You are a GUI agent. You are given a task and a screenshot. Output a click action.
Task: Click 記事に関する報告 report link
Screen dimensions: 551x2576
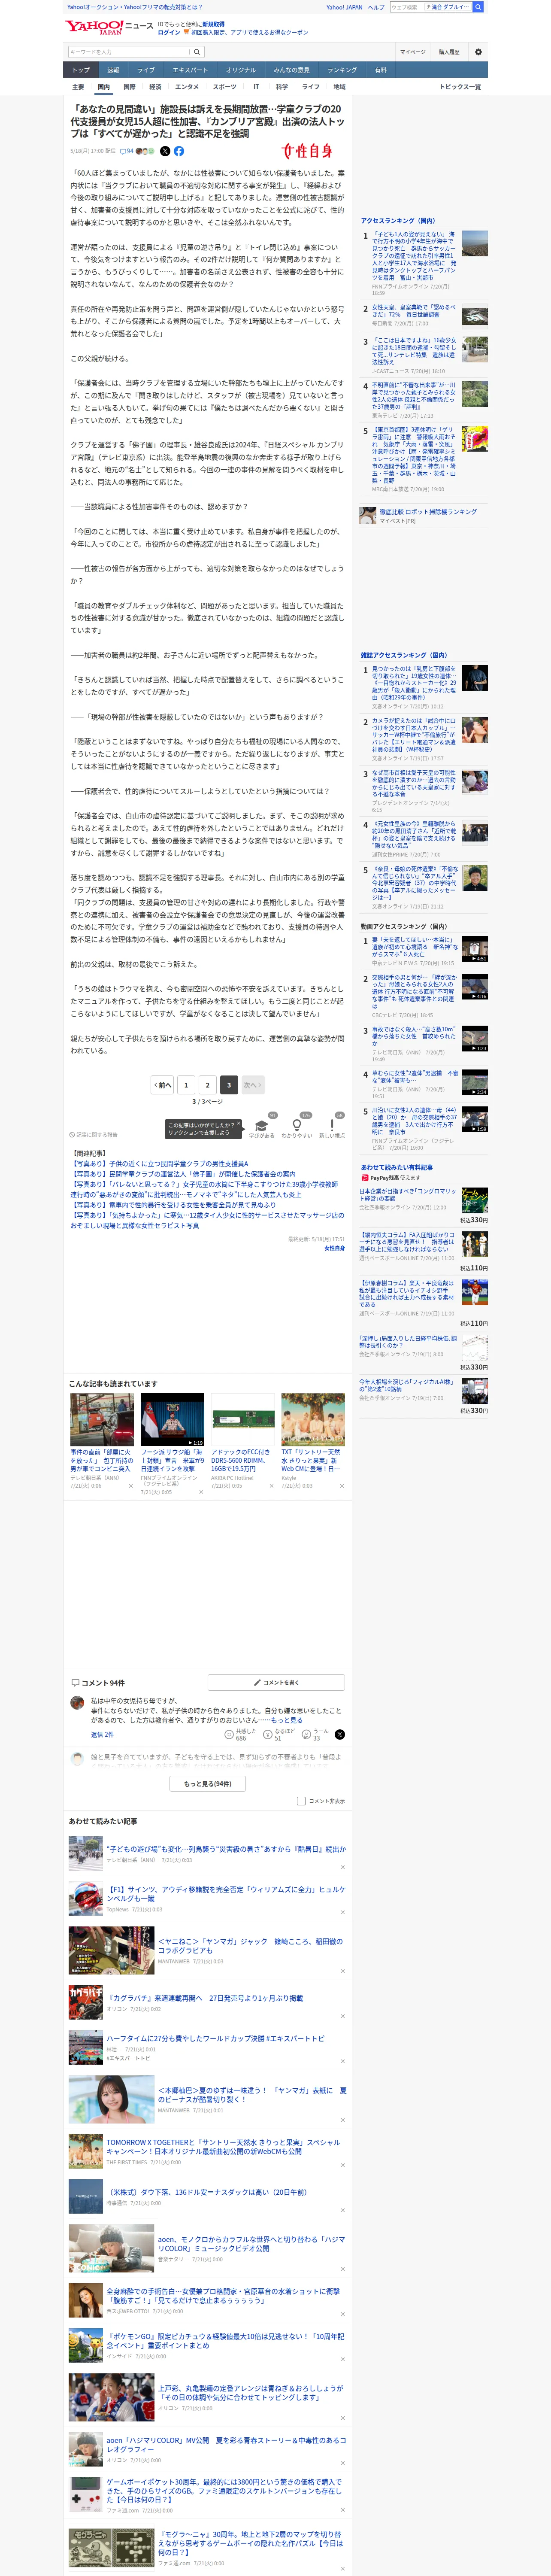coord(93,1135)
